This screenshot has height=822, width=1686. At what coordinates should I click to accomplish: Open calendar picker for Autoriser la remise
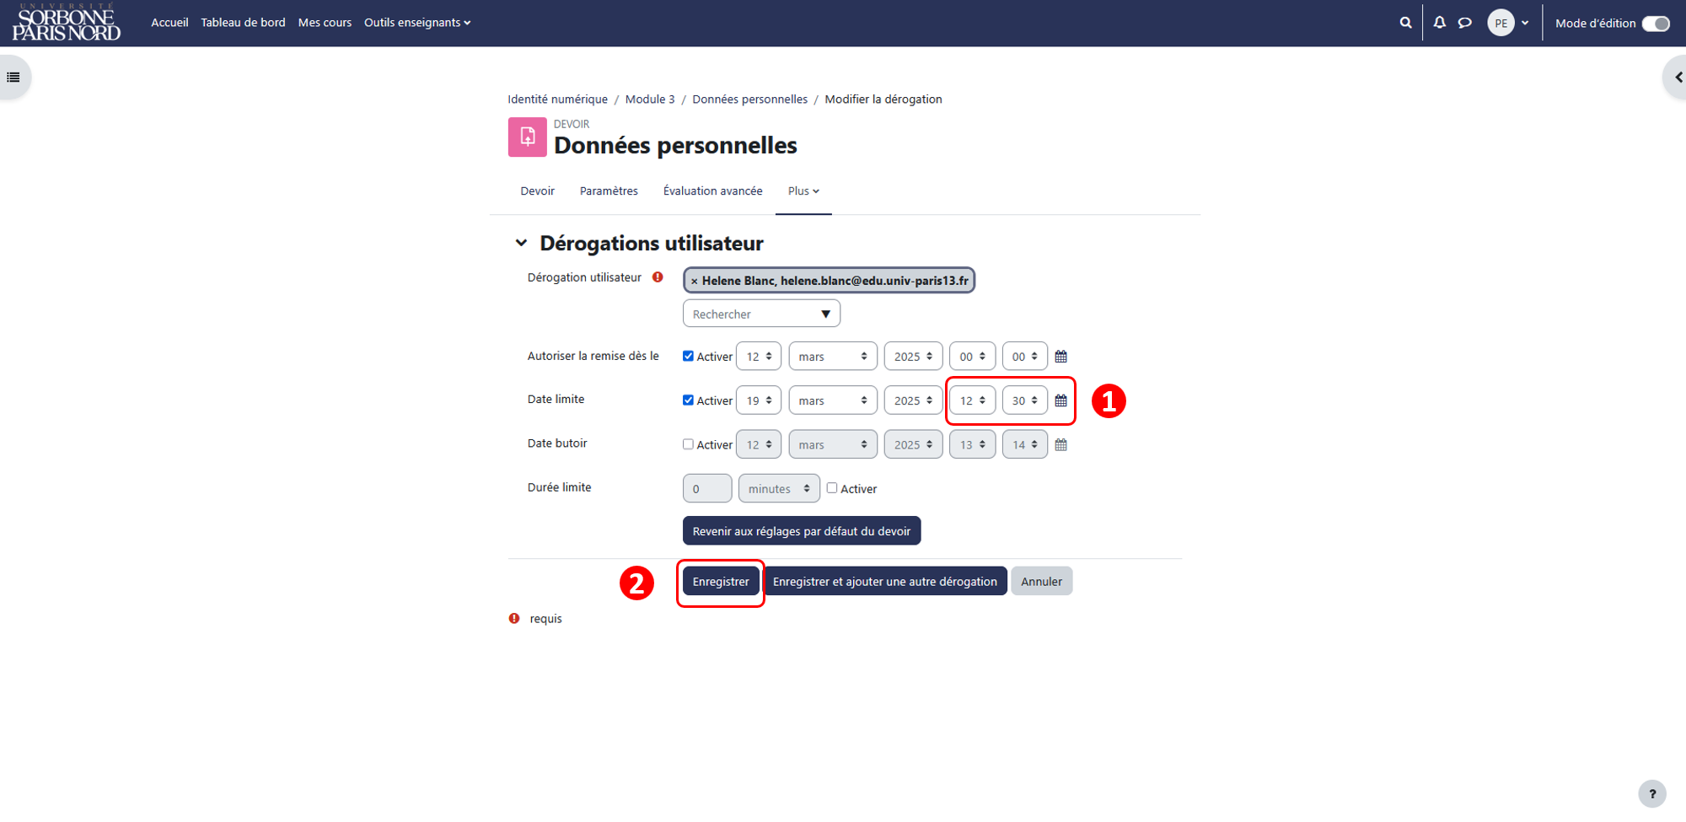click(x=1061, y=357)
